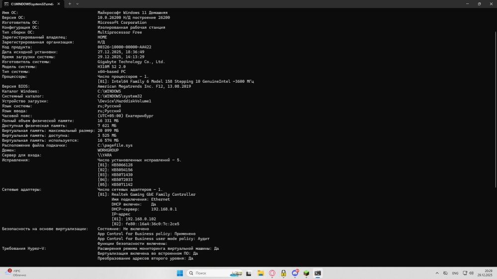Click 'Gigabyte Technology Co., Ltd.' text
This screenshot has width=497, height=279.
[x=131, y=62]
